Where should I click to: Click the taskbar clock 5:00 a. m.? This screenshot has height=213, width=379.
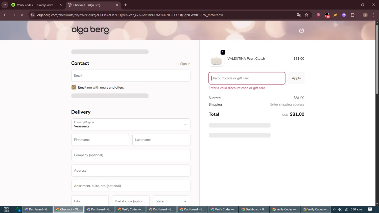357,209
